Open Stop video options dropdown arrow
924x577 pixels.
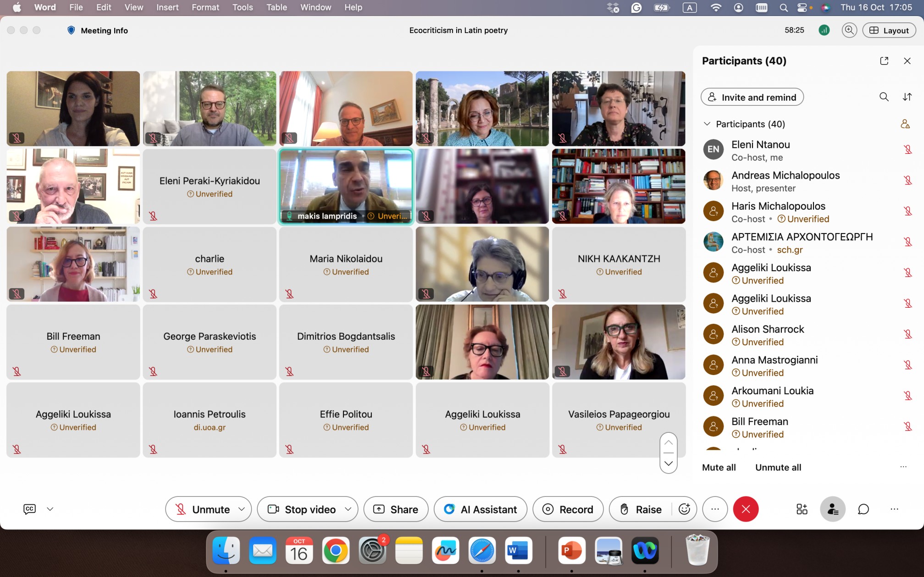tap(348, 509)
